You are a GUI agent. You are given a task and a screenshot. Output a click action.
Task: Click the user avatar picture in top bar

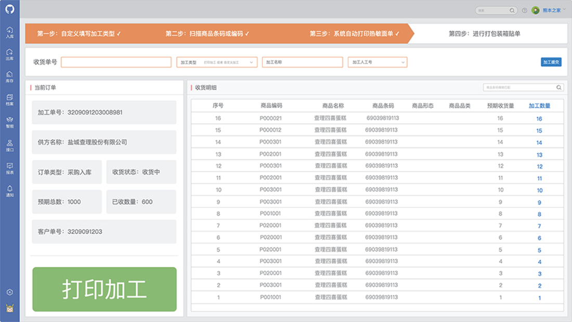536,10
